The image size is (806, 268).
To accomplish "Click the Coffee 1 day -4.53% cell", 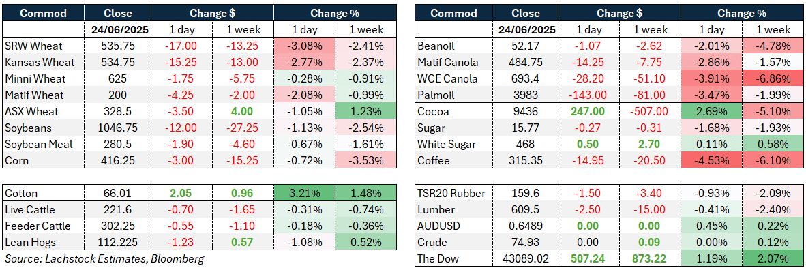I will coord(711,161).
